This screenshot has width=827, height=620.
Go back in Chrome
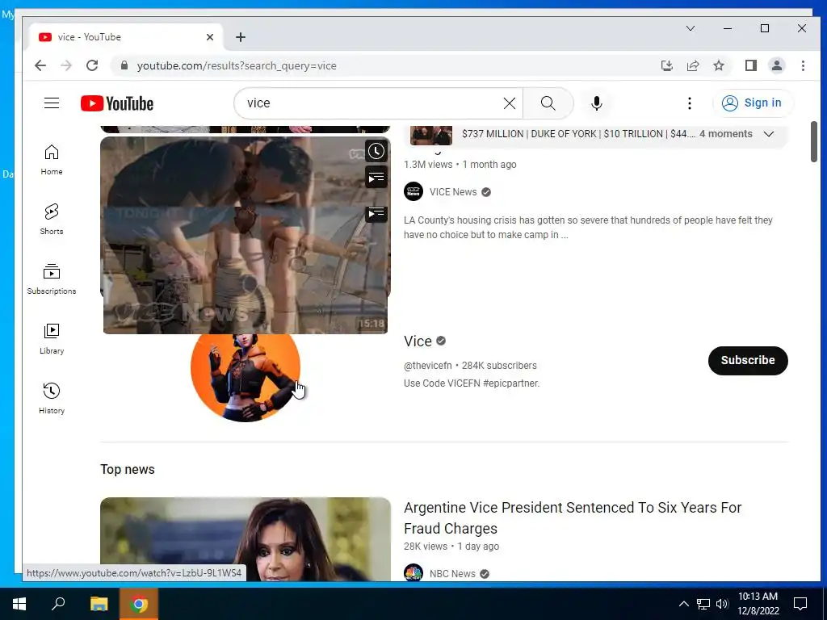click(40, 65)
